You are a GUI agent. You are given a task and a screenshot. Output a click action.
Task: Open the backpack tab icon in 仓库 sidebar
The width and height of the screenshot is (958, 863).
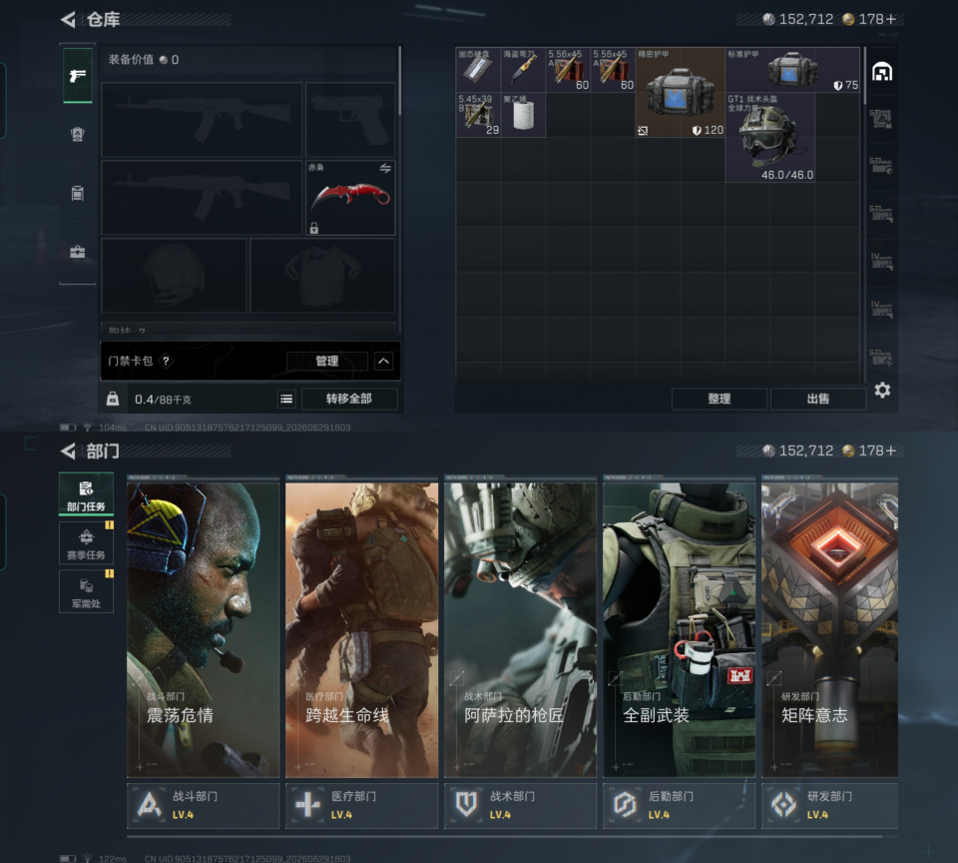(x=78, y=193)
